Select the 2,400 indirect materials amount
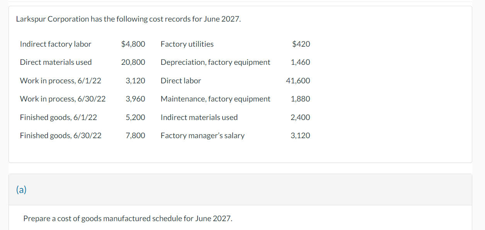Image resolution: width=485 pixels, height=230 pixels. [x=300, y=117]
